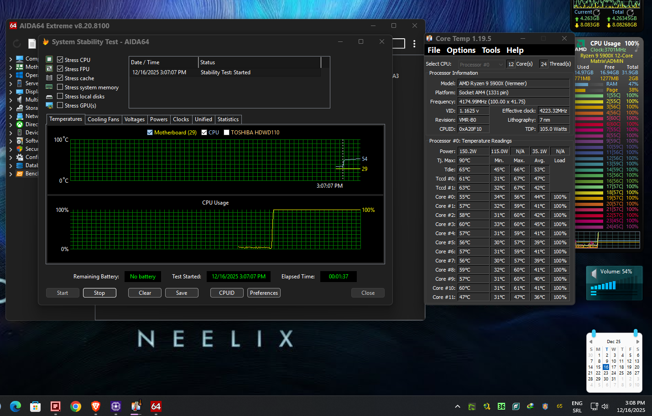Open Google Chrome from the taskbar
Screen dimensions: 652x416
click(76, 406)
